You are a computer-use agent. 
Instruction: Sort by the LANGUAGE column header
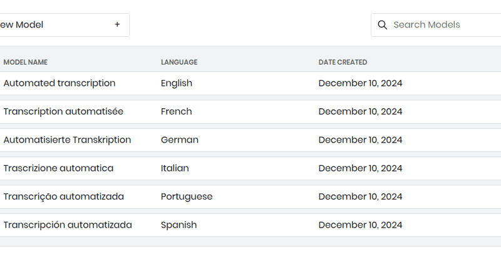[x=179, y=63]
